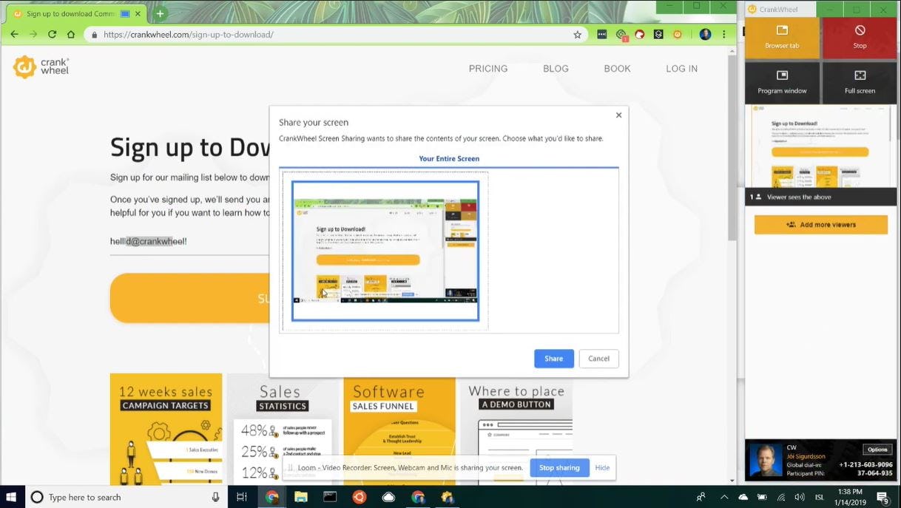Click the Options button in presenter panel
The image size is (901, 508).
tap(877, 450)
